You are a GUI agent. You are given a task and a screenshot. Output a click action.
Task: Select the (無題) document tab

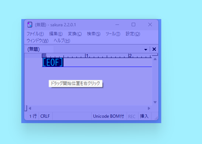[x=39, y=49]
